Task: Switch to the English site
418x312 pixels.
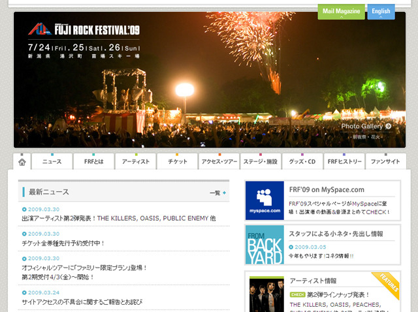Action: [381, 12]
